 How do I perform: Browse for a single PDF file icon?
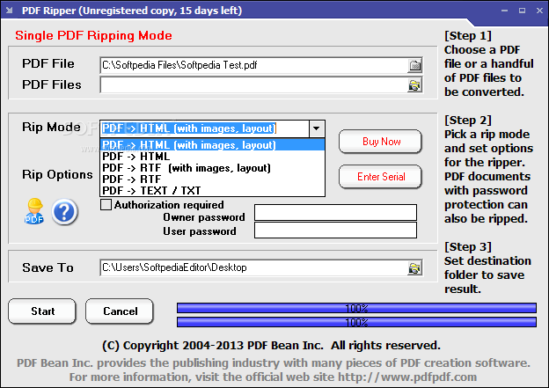pos(415,65)
